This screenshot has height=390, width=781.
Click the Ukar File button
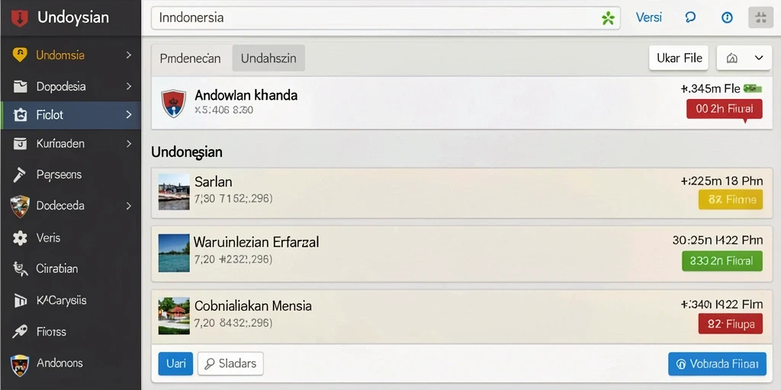click(x=679, y=58)
